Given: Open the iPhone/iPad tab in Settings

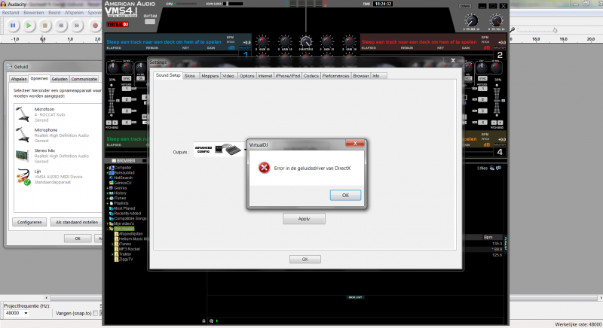Looking at the screenshot, I should pyautogui.click(x=288, y=76).
